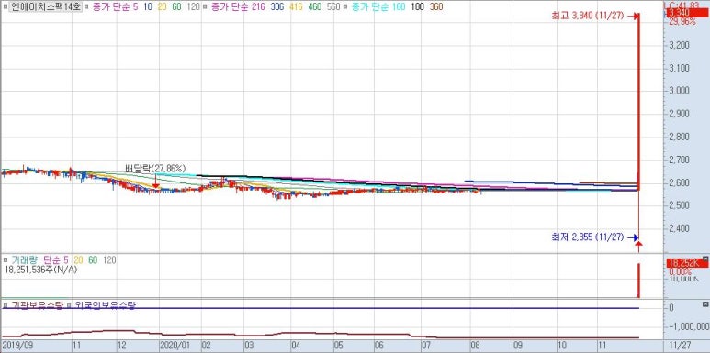710x353 pixels.
Task: Click the square marker before 기관보유수량
Action: 5,305
